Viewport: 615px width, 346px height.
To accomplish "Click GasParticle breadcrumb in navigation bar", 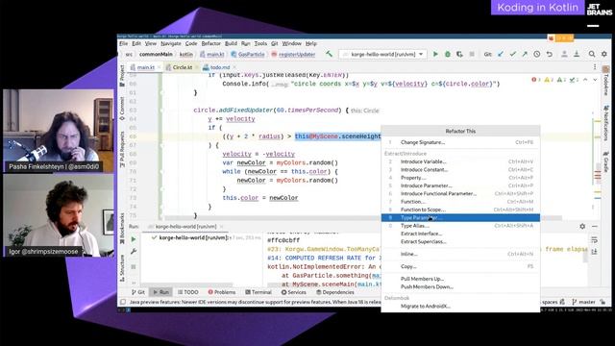I will pos(248,54).
